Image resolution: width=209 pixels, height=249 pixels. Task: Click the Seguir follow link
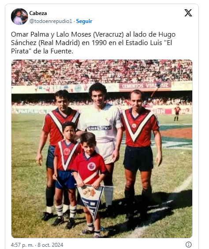coord(84,21)
